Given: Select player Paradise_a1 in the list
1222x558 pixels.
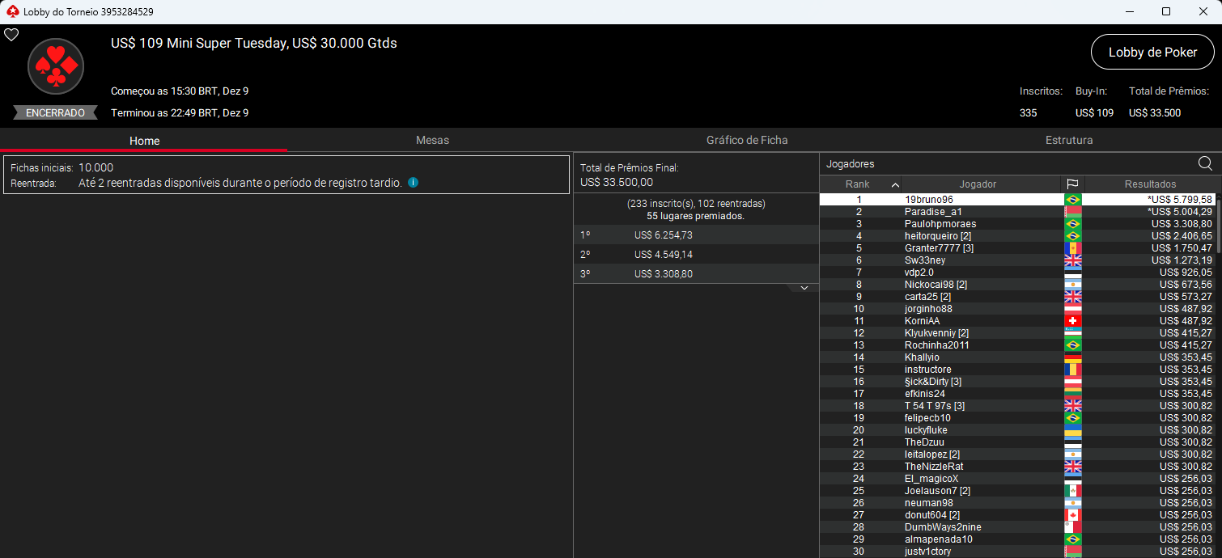Looking at the screenshot, I should [x=933, y=212].
